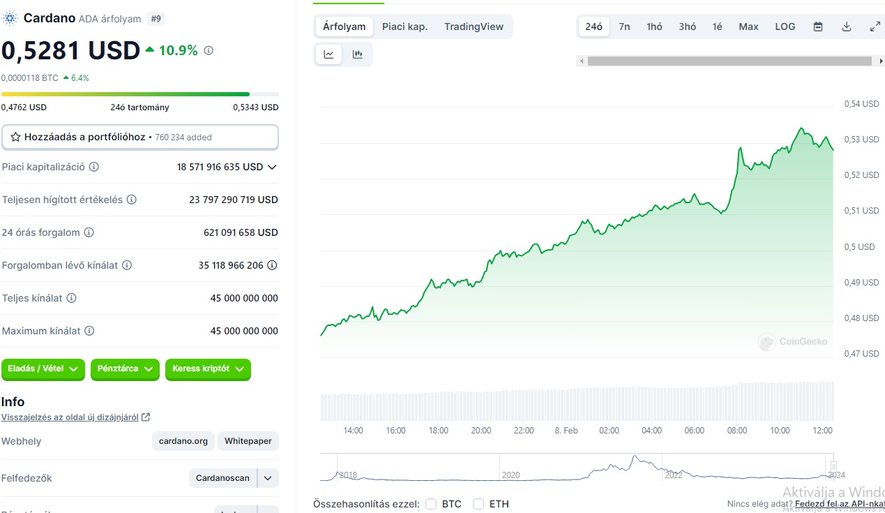Toggle the LOG scale option
Screen dimensions: 885x513
[785, 27]
